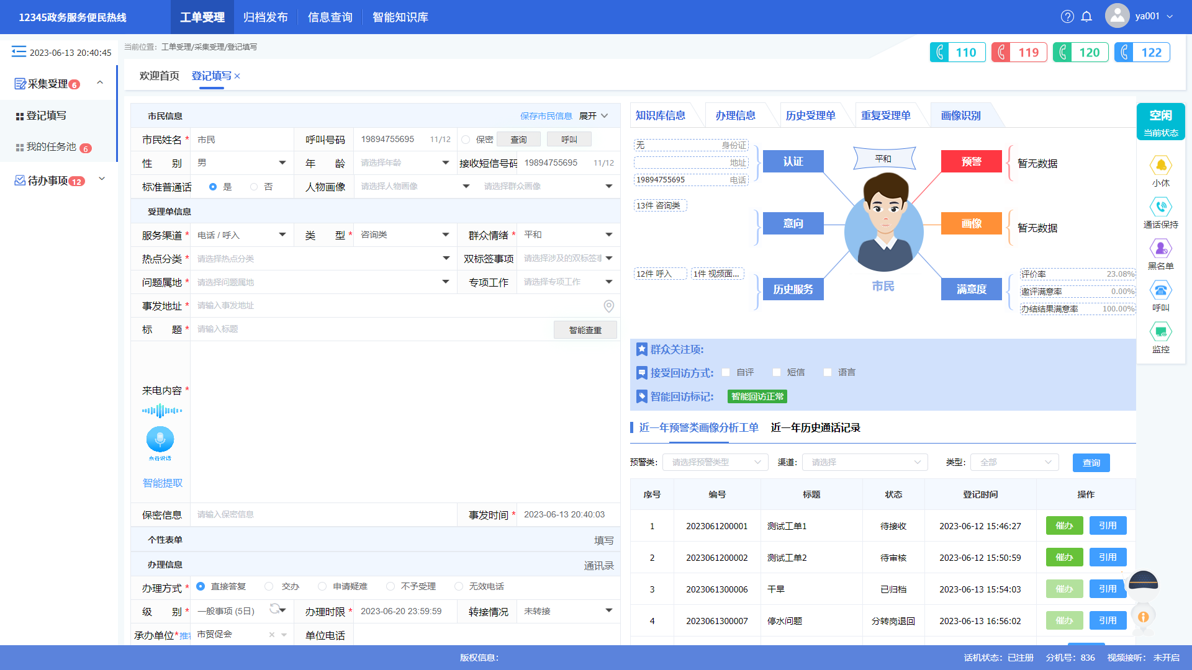Open the 预警类 type dropdown
1192x670 pixels.
click(715, 462)
